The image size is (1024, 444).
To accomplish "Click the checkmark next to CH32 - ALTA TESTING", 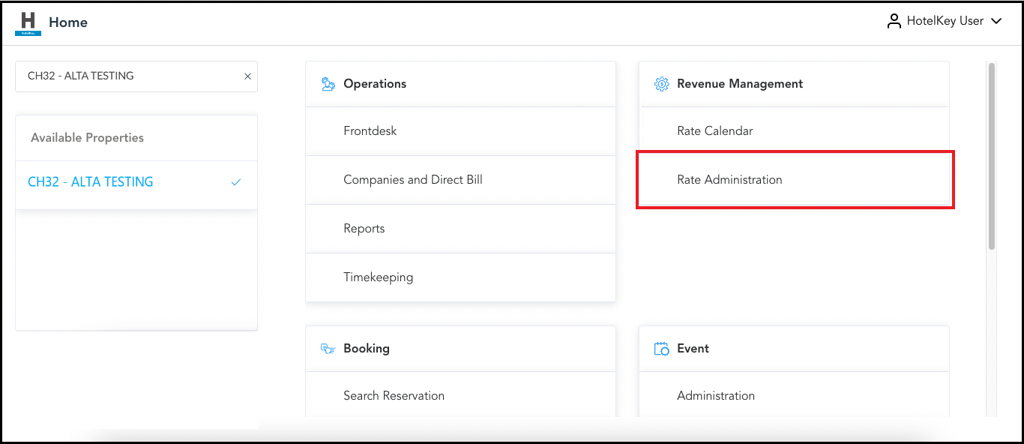I will (237, 181).
